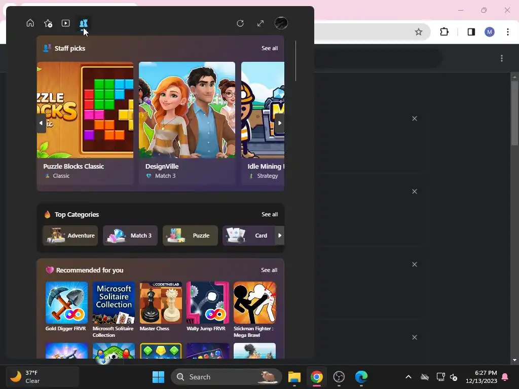This screenshot has height=389, width=519.
Task: Switch to Chrome from taskbar
Action: pos(316,377)
